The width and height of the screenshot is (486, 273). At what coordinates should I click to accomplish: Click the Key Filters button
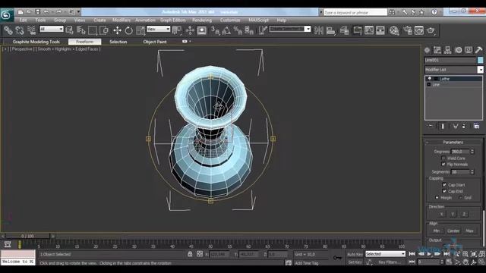(390, 262)
